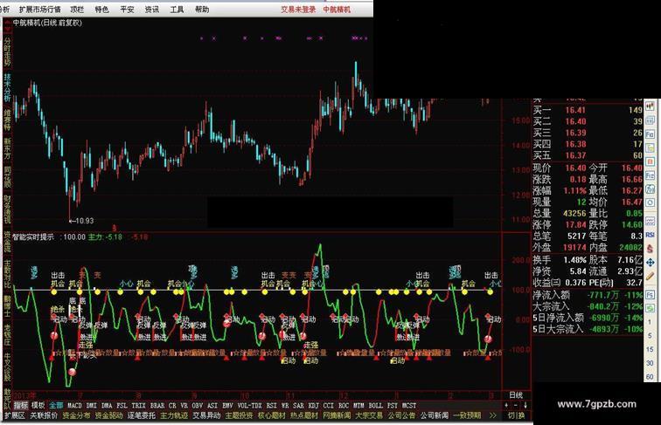Select the 60-minute period button
Viewport: 661px width, 425px height.
(x=650, y=376)
